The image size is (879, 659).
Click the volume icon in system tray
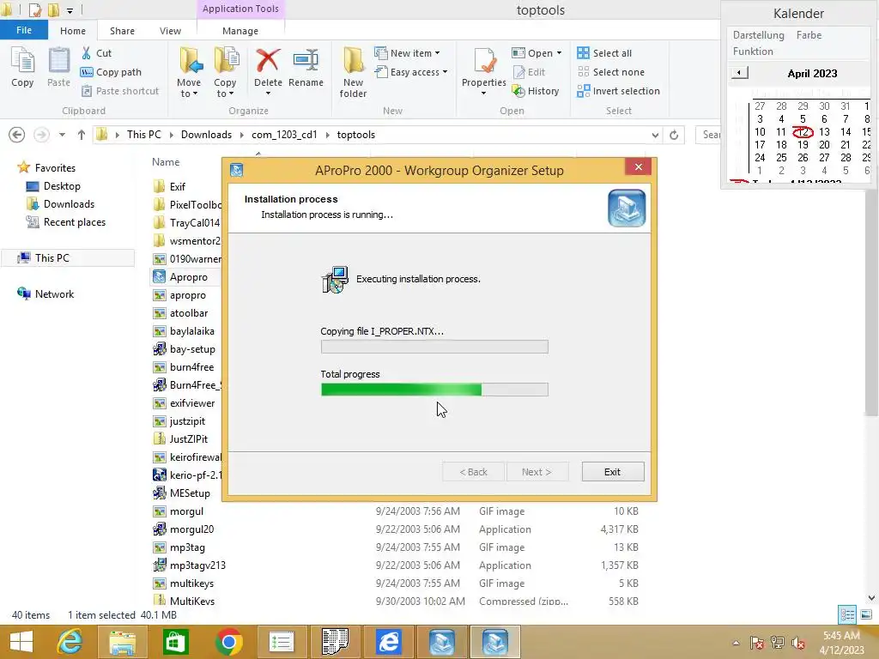[x=798, y=643]
